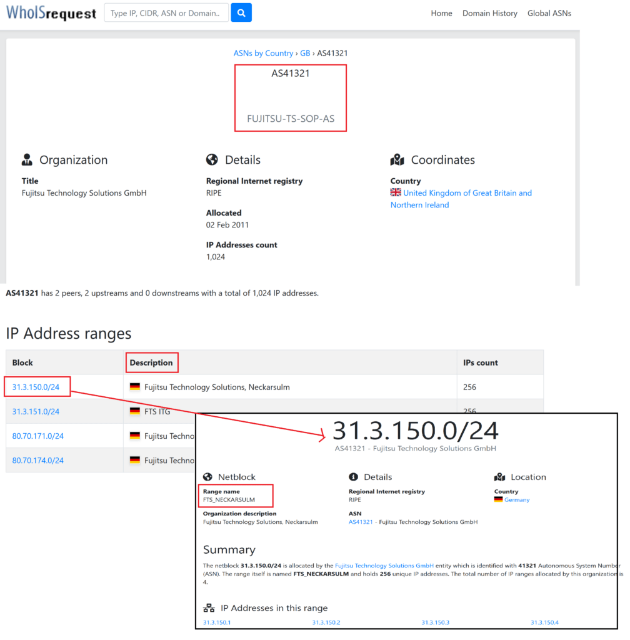Click the Coordinates map icon
Image resolution: width=630 pixels, height=640 pixels.
click(x=397, y=159)
